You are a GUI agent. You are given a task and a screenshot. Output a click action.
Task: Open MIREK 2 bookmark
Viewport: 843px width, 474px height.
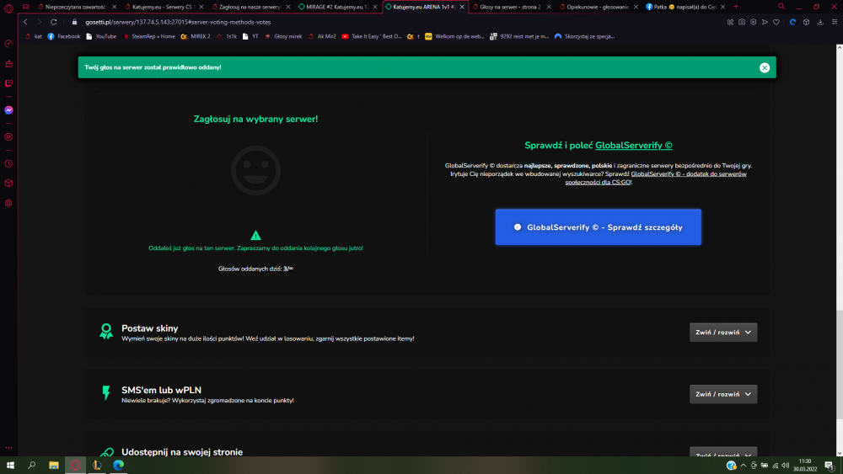pos(196,36)
